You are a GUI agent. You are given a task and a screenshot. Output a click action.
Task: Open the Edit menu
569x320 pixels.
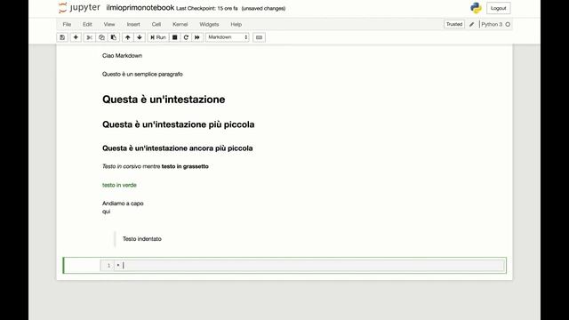tap(87, 24)
